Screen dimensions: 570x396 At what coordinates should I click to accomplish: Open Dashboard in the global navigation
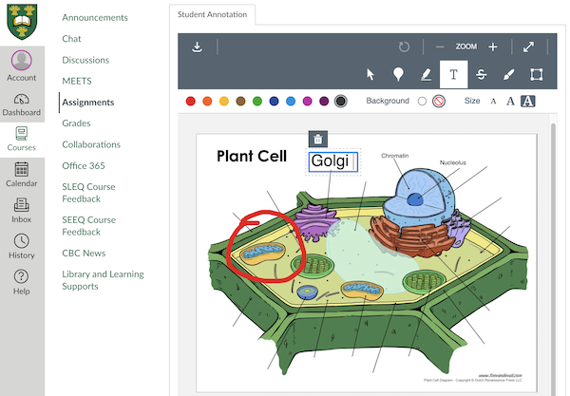[x=22, y=104]
